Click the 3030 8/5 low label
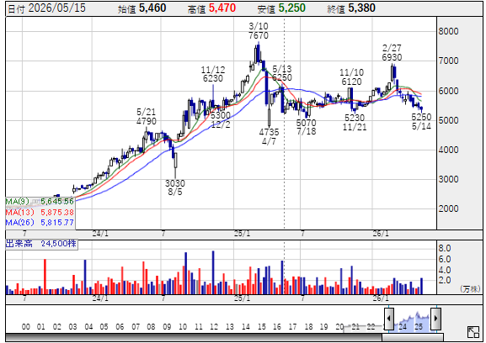 click(x=175, y=187)
